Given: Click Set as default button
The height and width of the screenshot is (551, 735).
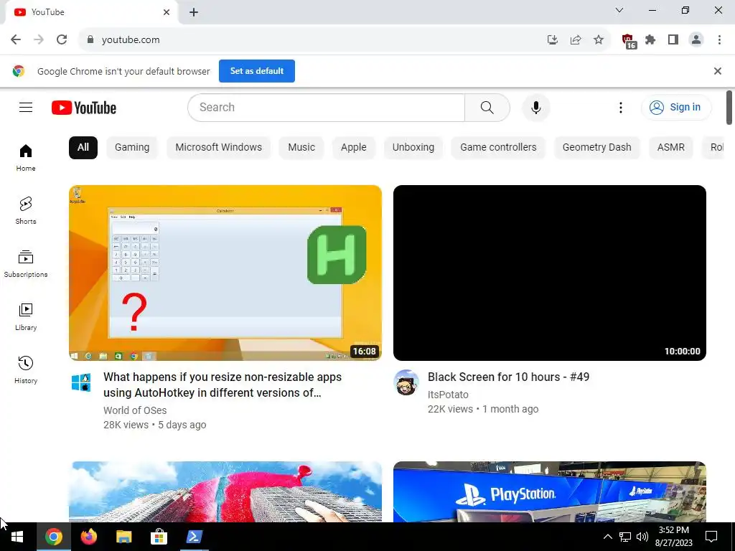Looking at the screenshot, I should click(x=257, y=71).
